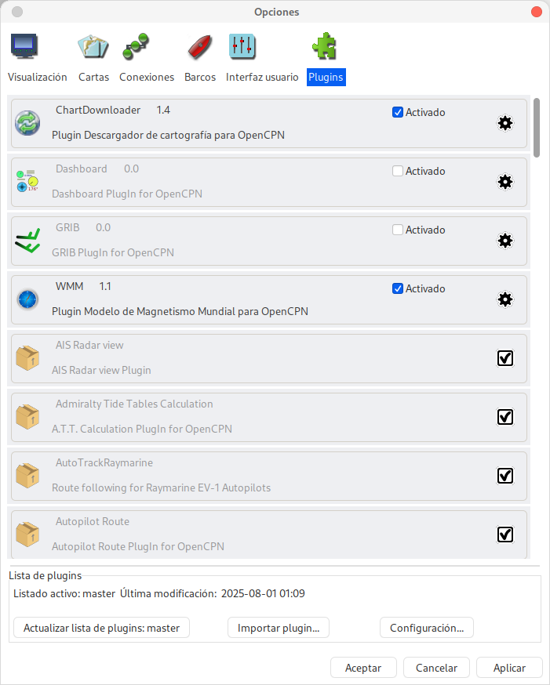Click Admiralty Tide Tables Calculation title
Screen dimensions: 550x685
coord(134,404)
